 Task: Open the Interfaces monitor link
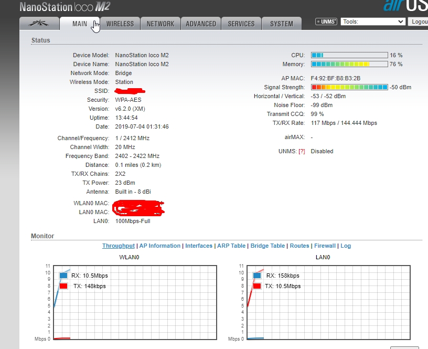coord(199,246)
